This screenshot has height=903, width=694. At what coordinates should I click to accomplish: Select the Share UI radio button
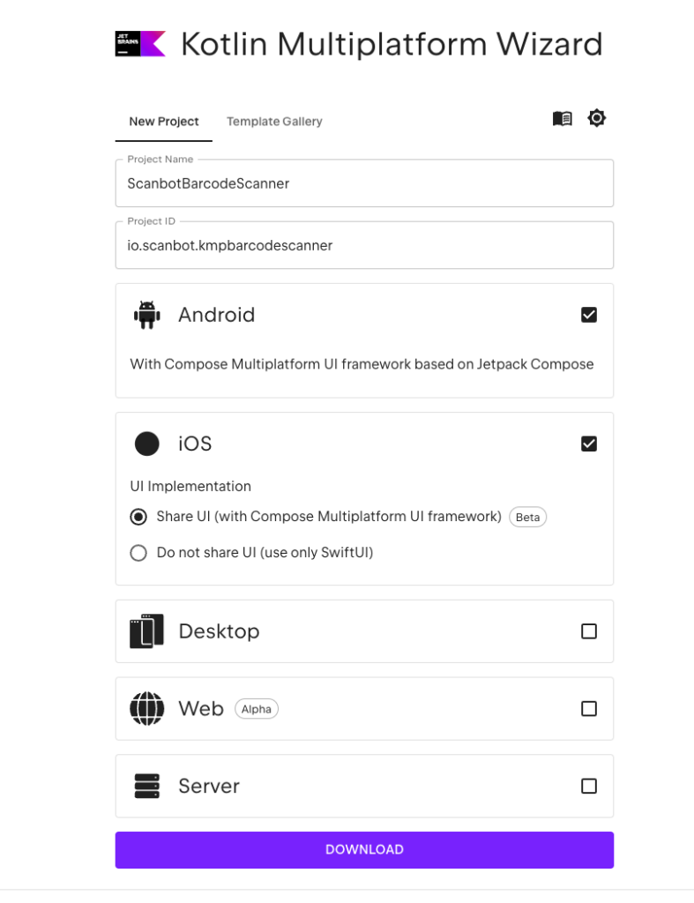[138, 517]
